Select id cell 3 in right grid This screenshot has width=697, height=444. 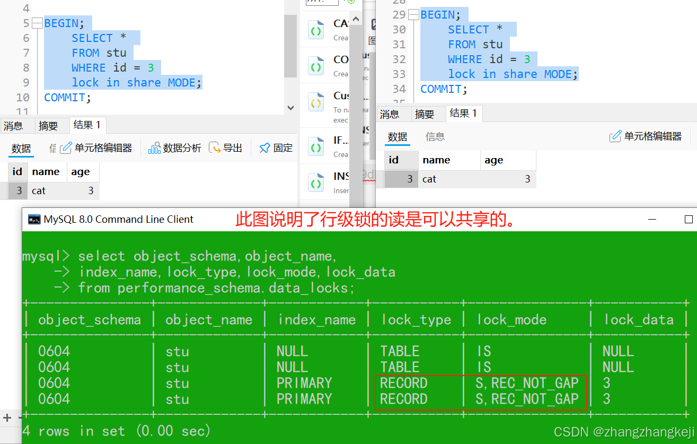401,179
